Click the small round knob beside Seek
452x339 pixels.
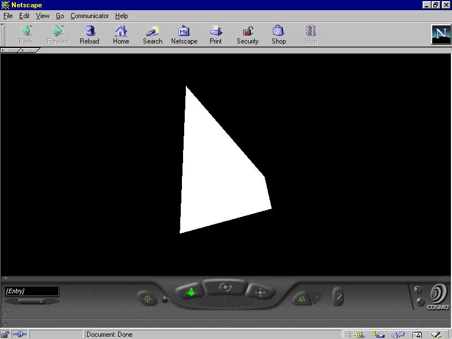(164, 299)
